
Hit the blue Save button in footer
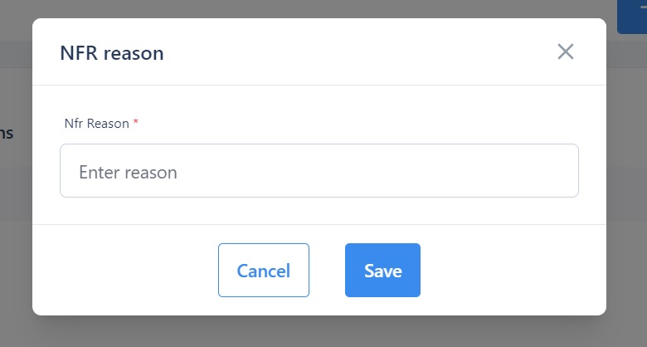point(382,270)
